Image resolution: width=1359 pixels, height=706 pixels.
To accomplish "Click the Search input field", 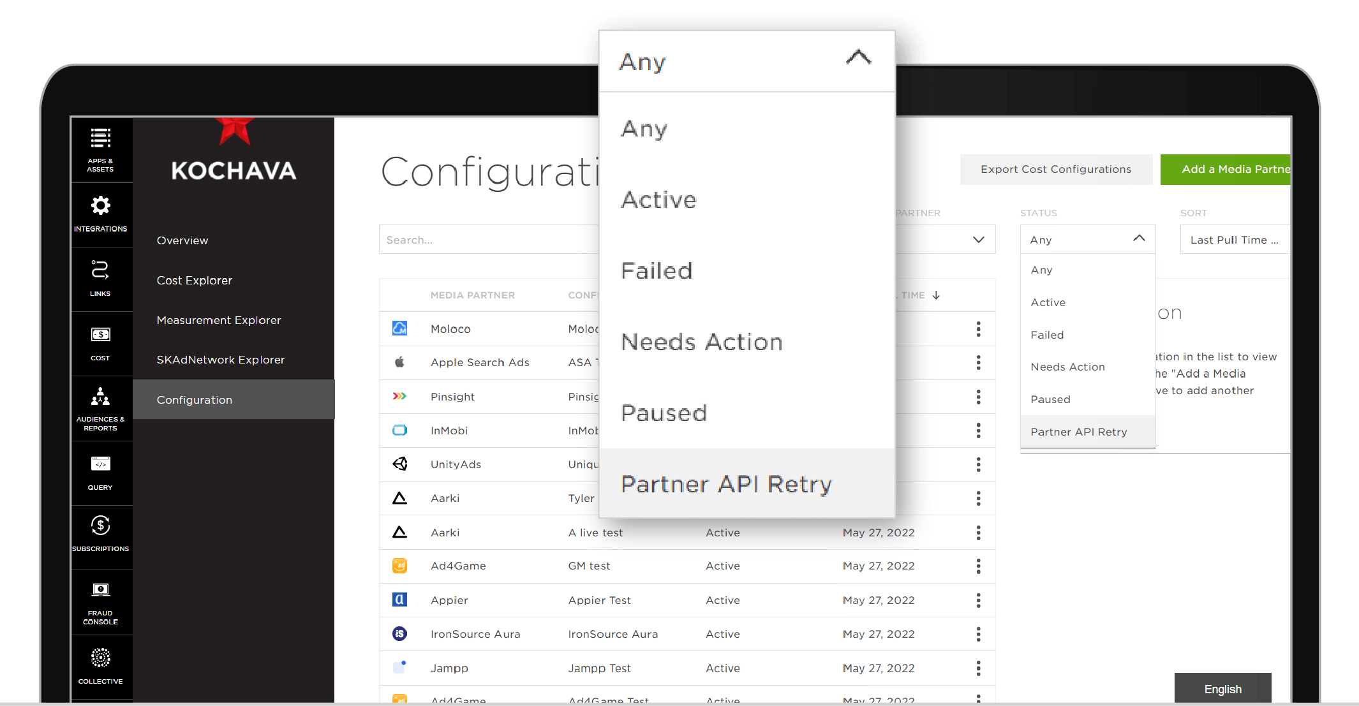I will click(489, 240).
